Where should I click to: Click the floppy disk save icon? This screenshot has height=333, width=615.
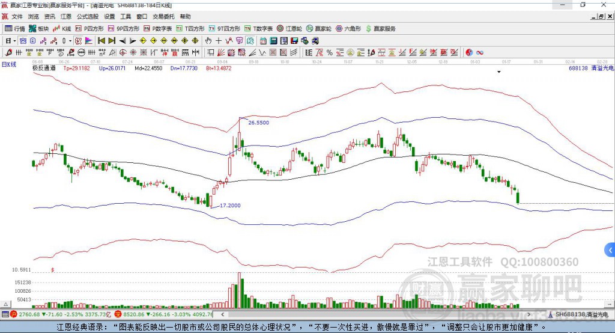coord(294,41)
